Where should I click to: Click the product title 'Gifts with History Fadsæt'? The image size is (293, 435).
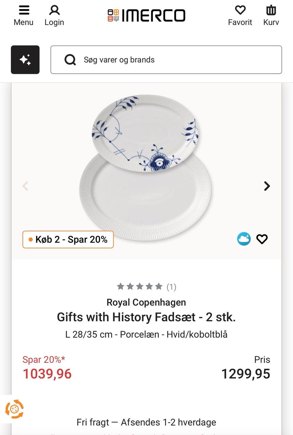(x=146, y=317)
